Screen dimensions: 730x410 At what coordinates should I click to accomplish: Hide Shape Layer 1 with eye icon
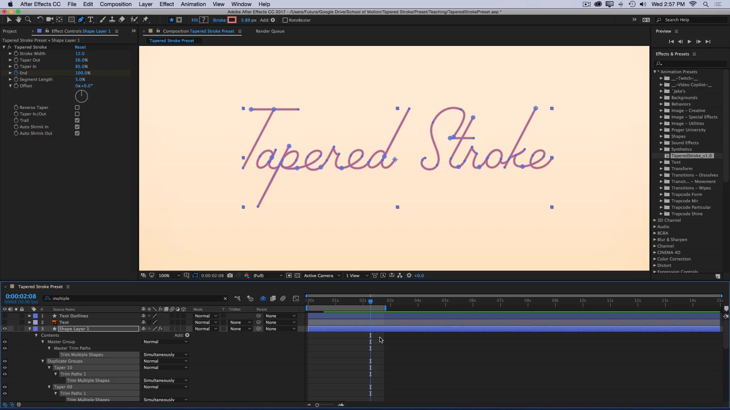[x=5, y=329]
